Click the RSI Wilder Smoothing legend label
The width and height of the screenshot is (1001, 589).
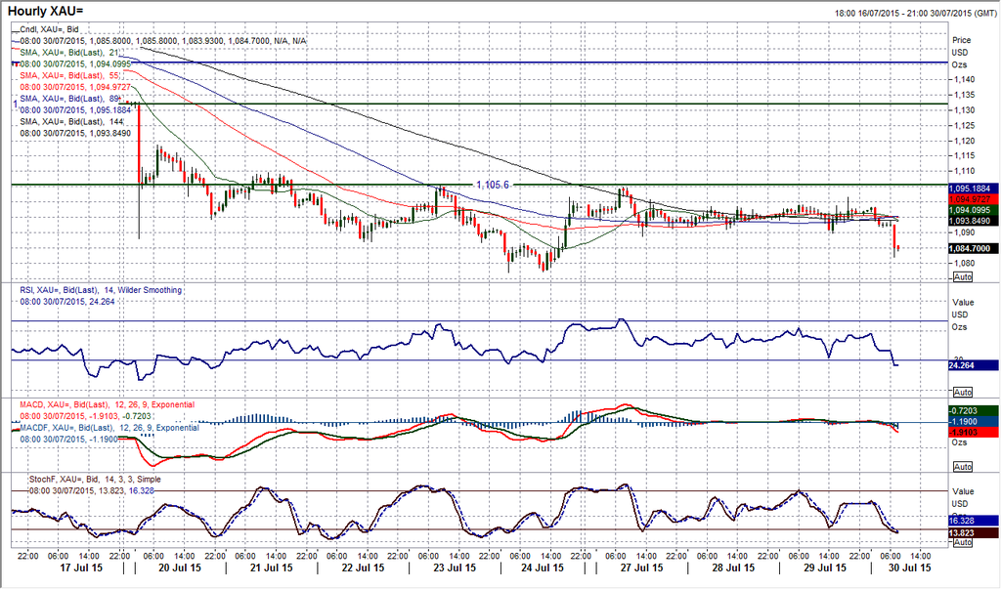(x=101, y=290)
